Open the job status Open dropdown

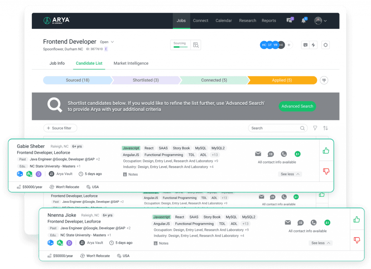107,42
